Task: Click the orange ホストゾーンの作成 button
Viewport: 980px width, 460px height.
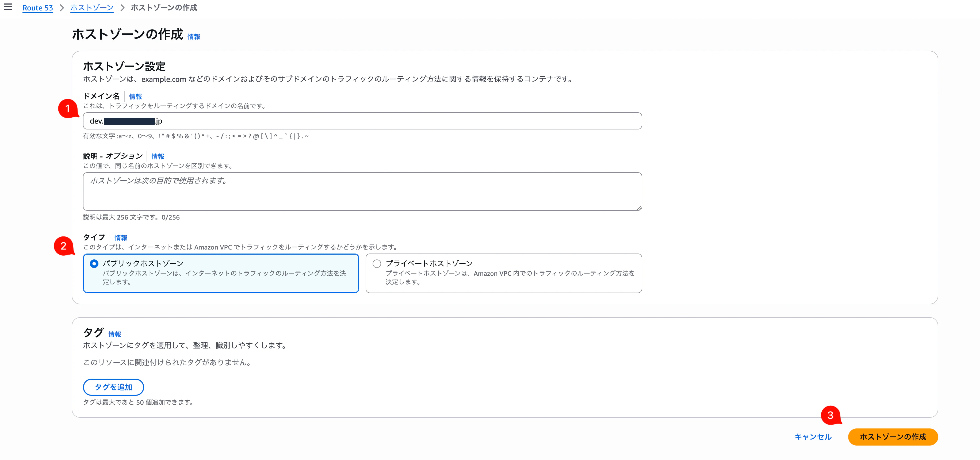Action: tap(893, 437)
